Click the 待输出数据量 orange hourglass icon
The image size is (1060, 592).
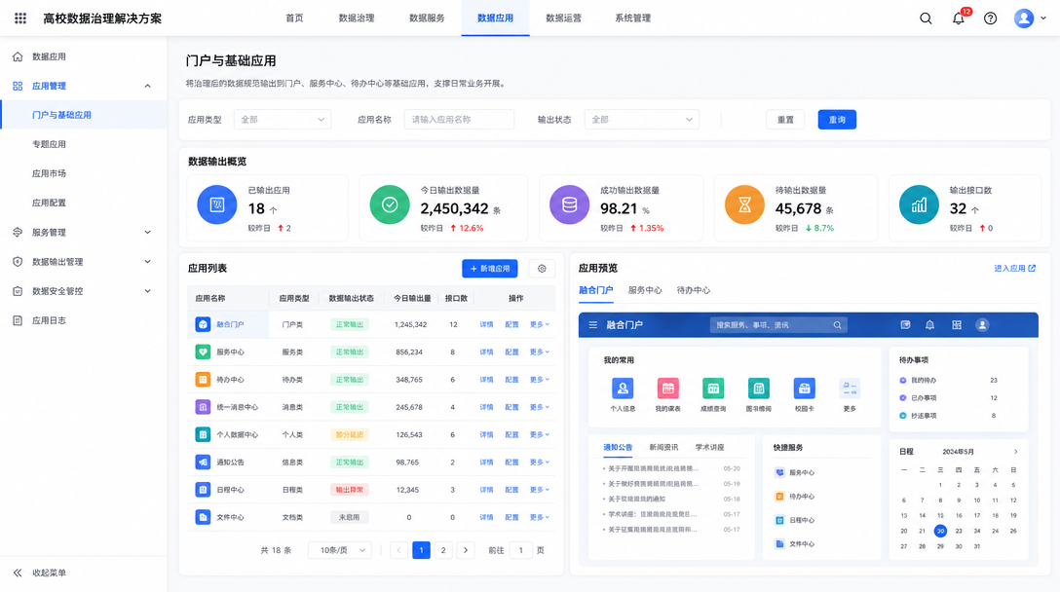coord(744,204)
